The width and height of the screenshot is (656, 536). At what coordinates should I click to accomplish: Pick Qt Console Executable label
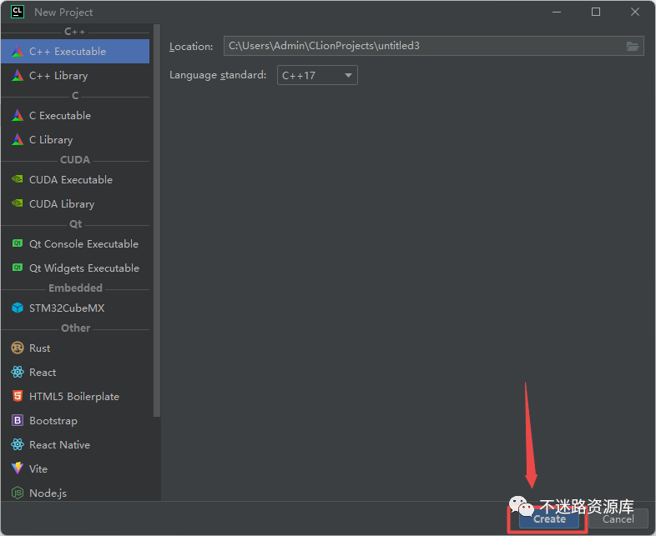click(x=83, y=244)
